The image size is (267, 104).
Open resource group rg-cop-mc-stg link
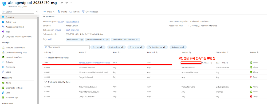pyautogui.click(x=72, y=22)
